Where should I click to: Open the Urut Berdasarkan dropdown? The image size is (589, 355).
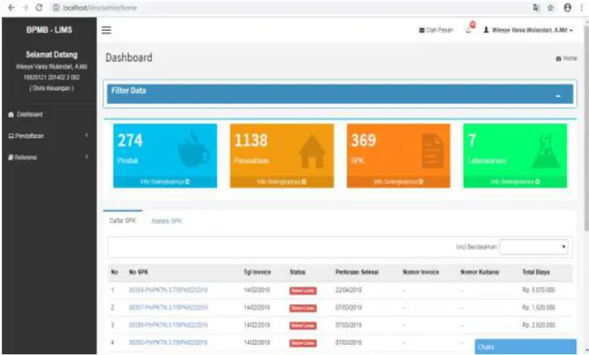coord(533,247)
